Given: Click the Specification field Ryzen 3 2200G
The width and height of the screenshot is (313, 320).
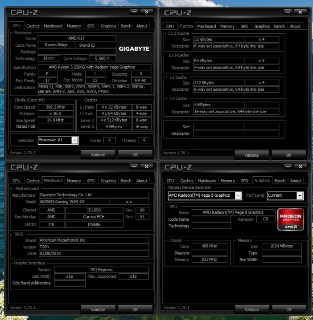Looking at the screenshot, I should coord(95,67).
